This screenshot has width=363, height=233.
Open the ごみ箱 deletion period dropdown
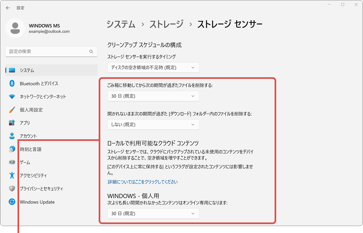click(153, 96)
